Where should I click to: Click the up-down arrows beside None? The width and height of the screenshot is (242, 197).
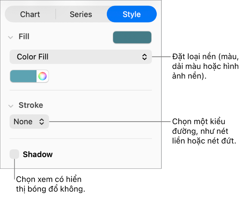tap(42, 122)
